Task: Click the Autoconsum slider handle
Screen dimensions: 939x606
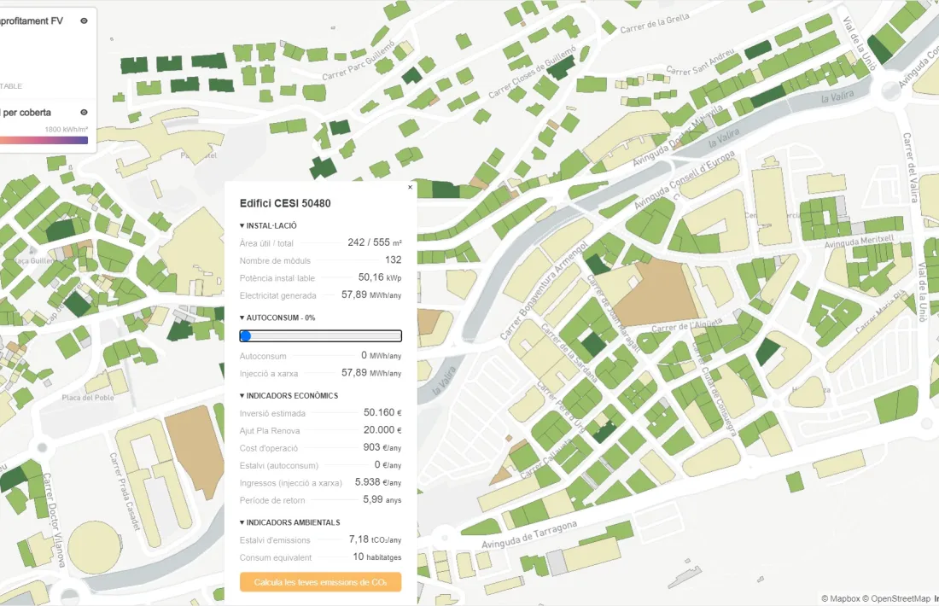Action: 245,335
